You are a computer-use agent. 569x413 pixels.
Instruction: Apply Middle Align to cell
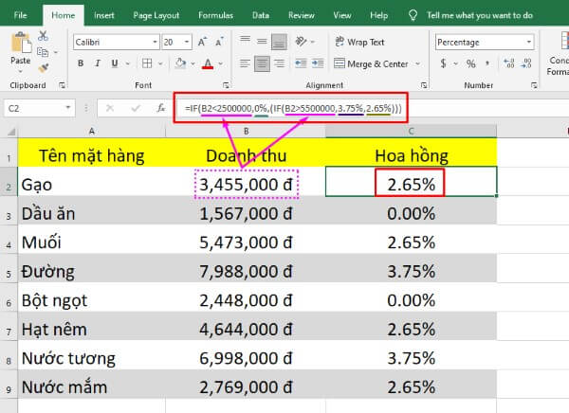[x=262, y=41]
